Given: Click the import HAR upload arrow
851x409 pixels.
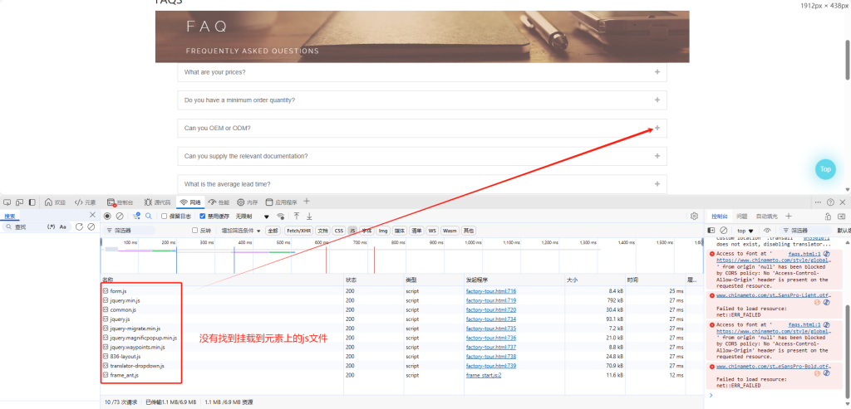Looking at the screenshot, I should pos(297,217).
